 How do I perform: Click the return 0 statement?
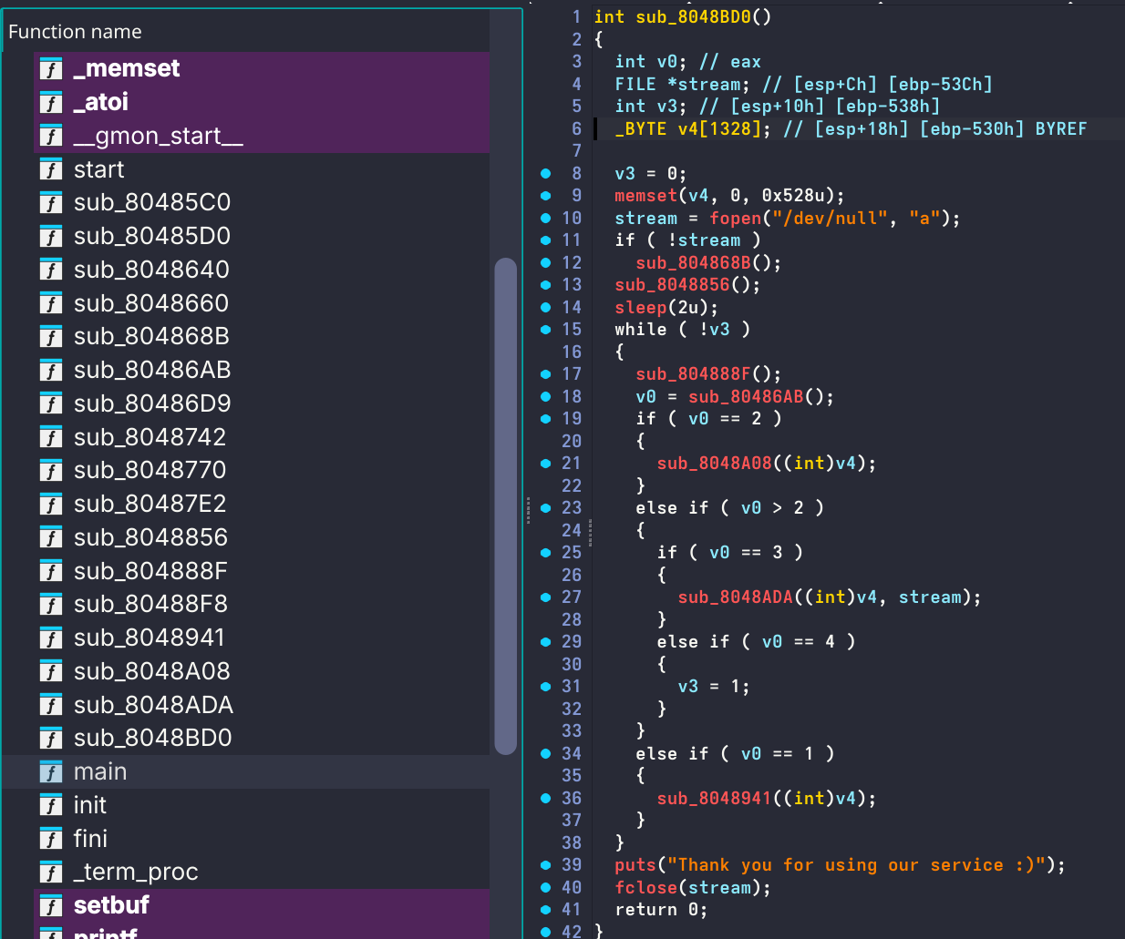pos(661,910)
